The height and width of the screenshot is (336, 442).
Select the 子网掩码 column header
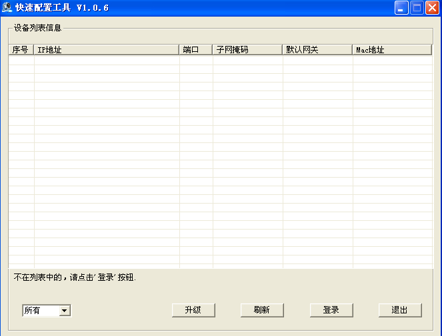pos(247,49)
